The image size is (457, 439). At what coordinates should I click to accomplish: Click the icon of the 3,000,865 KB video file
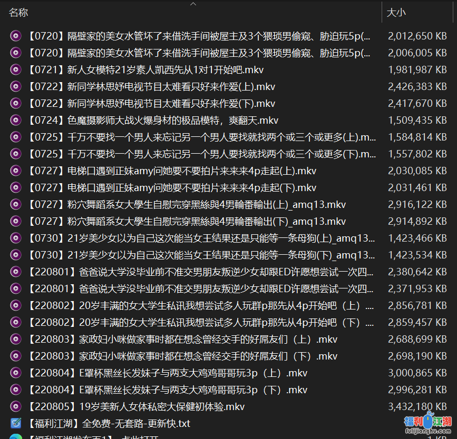click(16, 373)
